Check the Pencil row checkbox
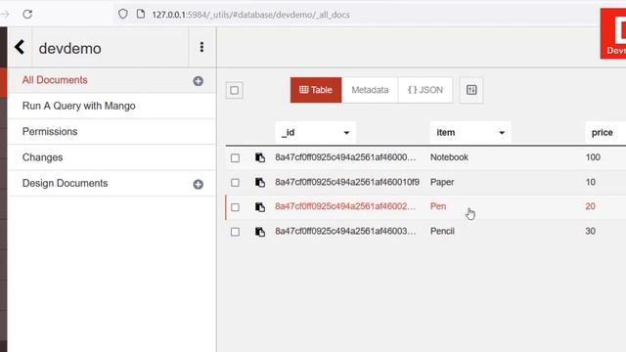 pyautogui.click(x=235, y=232)
